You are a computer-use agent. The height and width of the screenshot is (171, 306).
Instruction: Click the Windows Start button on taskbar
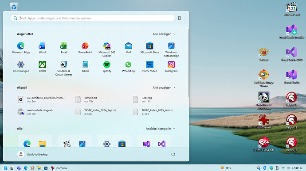coord(5,168)
